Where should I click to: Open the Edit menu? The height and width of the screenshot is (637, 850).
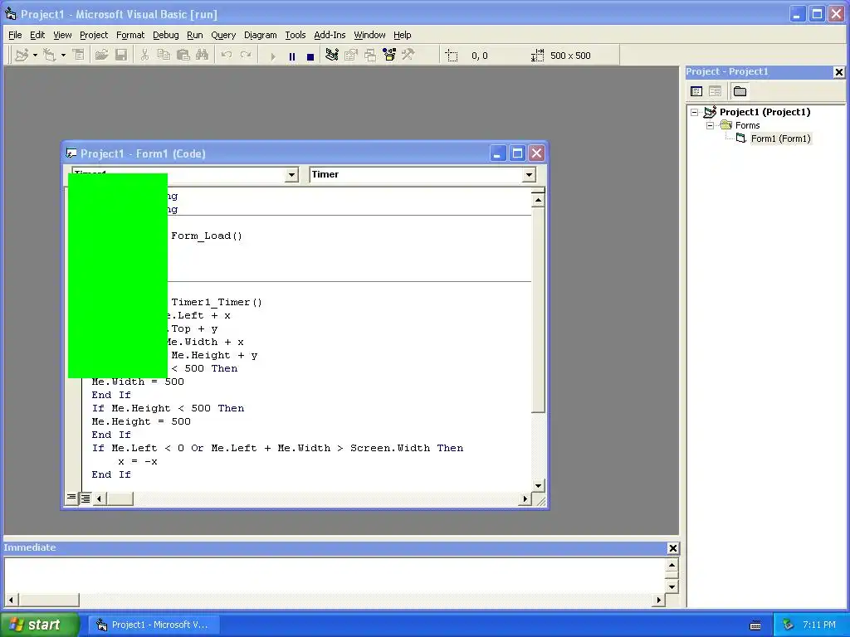[x=37, y=35]
